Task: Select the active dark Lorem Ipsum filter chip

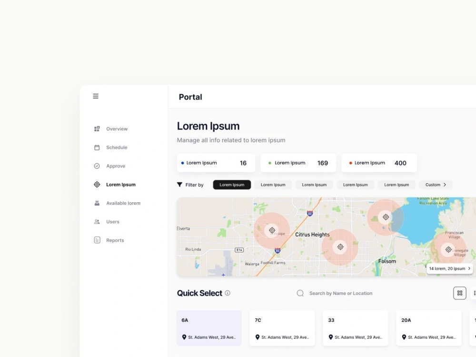Action: click(232, 185)
